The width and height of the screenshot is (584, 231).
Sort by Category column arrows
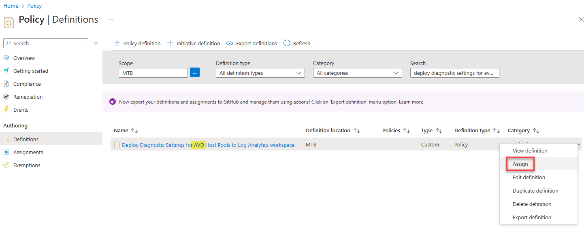click(x=536, y=131)
